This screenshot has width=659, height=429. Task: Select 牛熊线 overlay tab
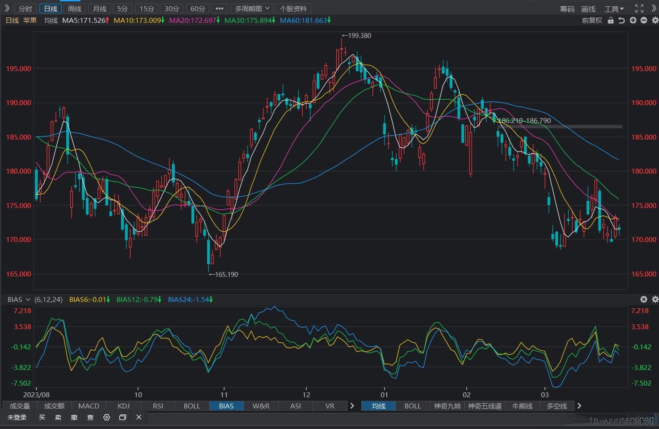[x=522, y=406]
